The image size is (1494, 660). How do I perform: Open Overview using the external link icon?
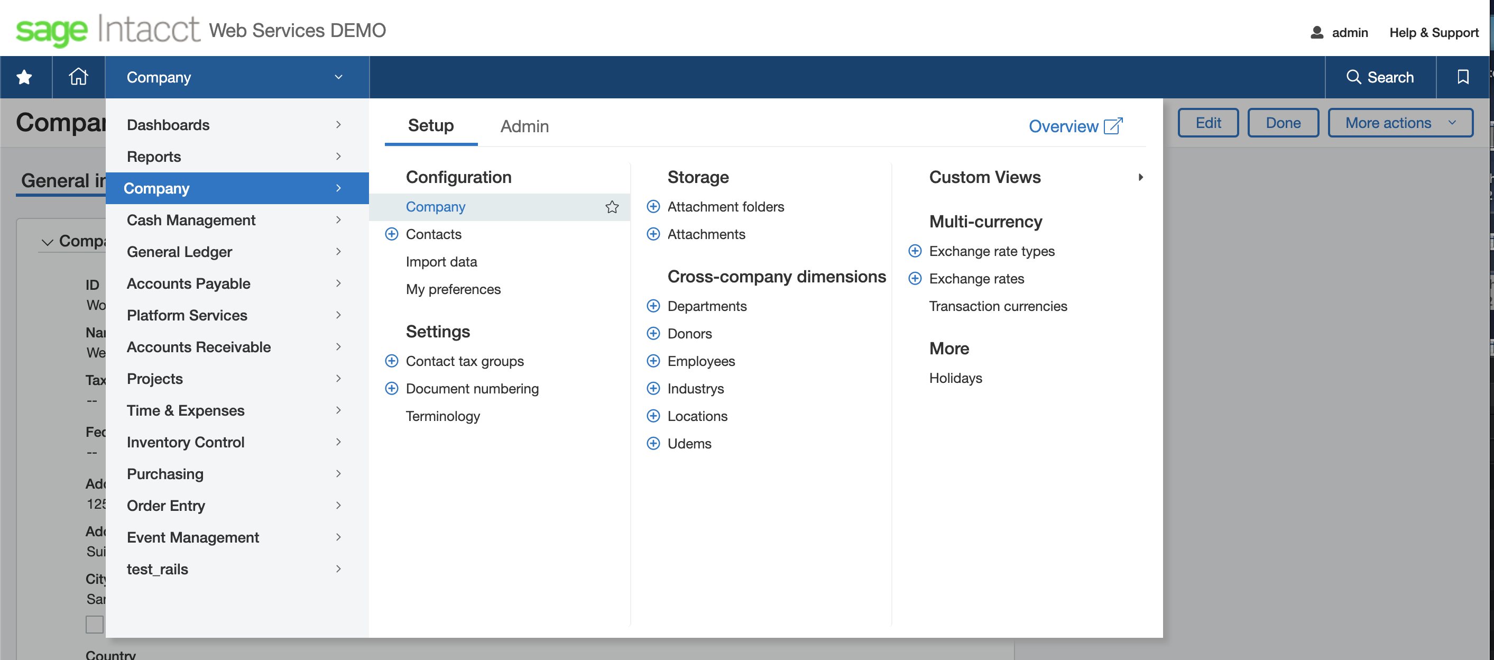coord(1112,126)
